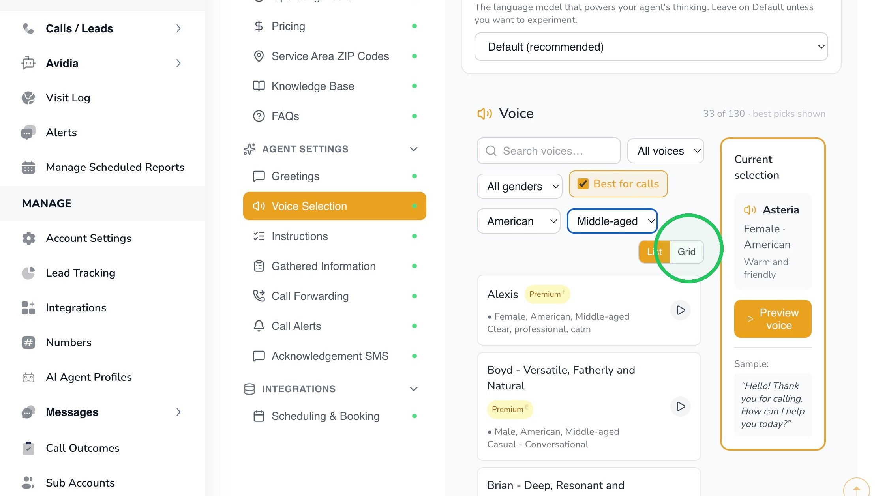Open Account Settings gear icon
Viewport: 889px width, 496px height.
[x=28, y=238]
